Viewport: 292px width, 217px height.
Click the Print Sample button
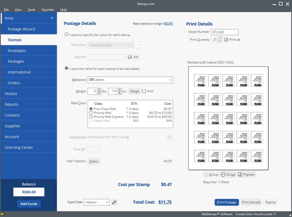point(251,202)
